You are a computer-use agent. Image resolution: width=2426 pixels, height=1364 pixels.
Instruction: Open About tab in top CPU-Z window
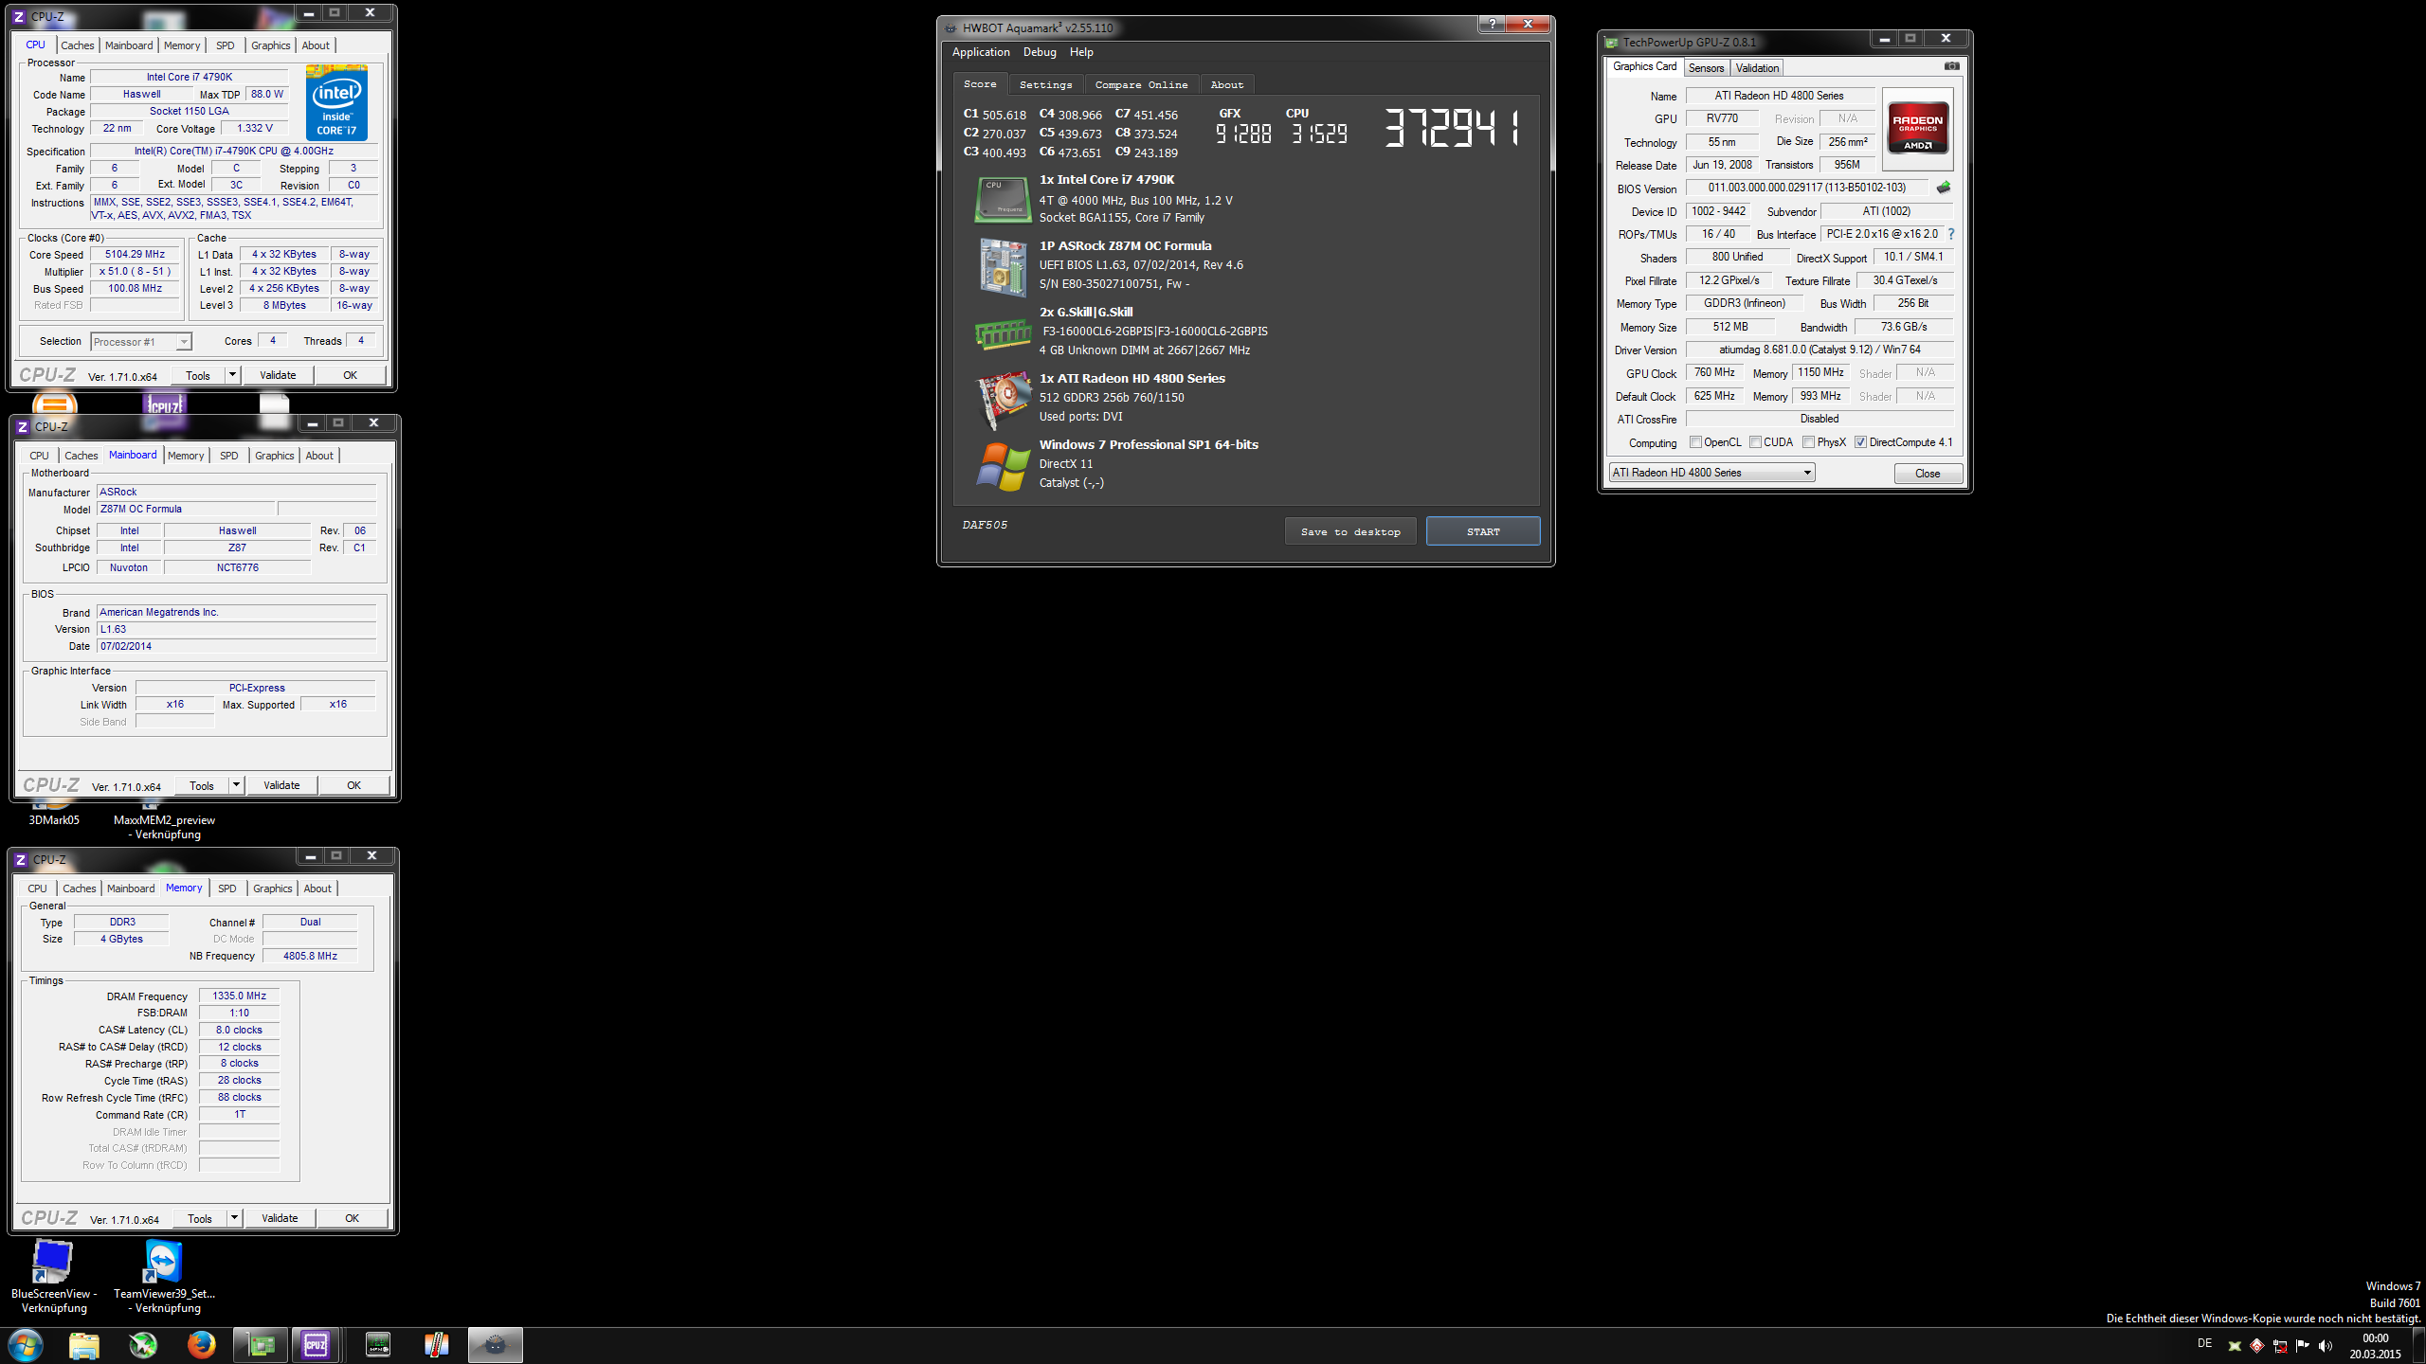click(x=316, y=45)
